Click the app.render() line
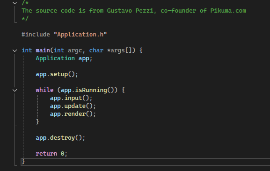 click(73, 114)
